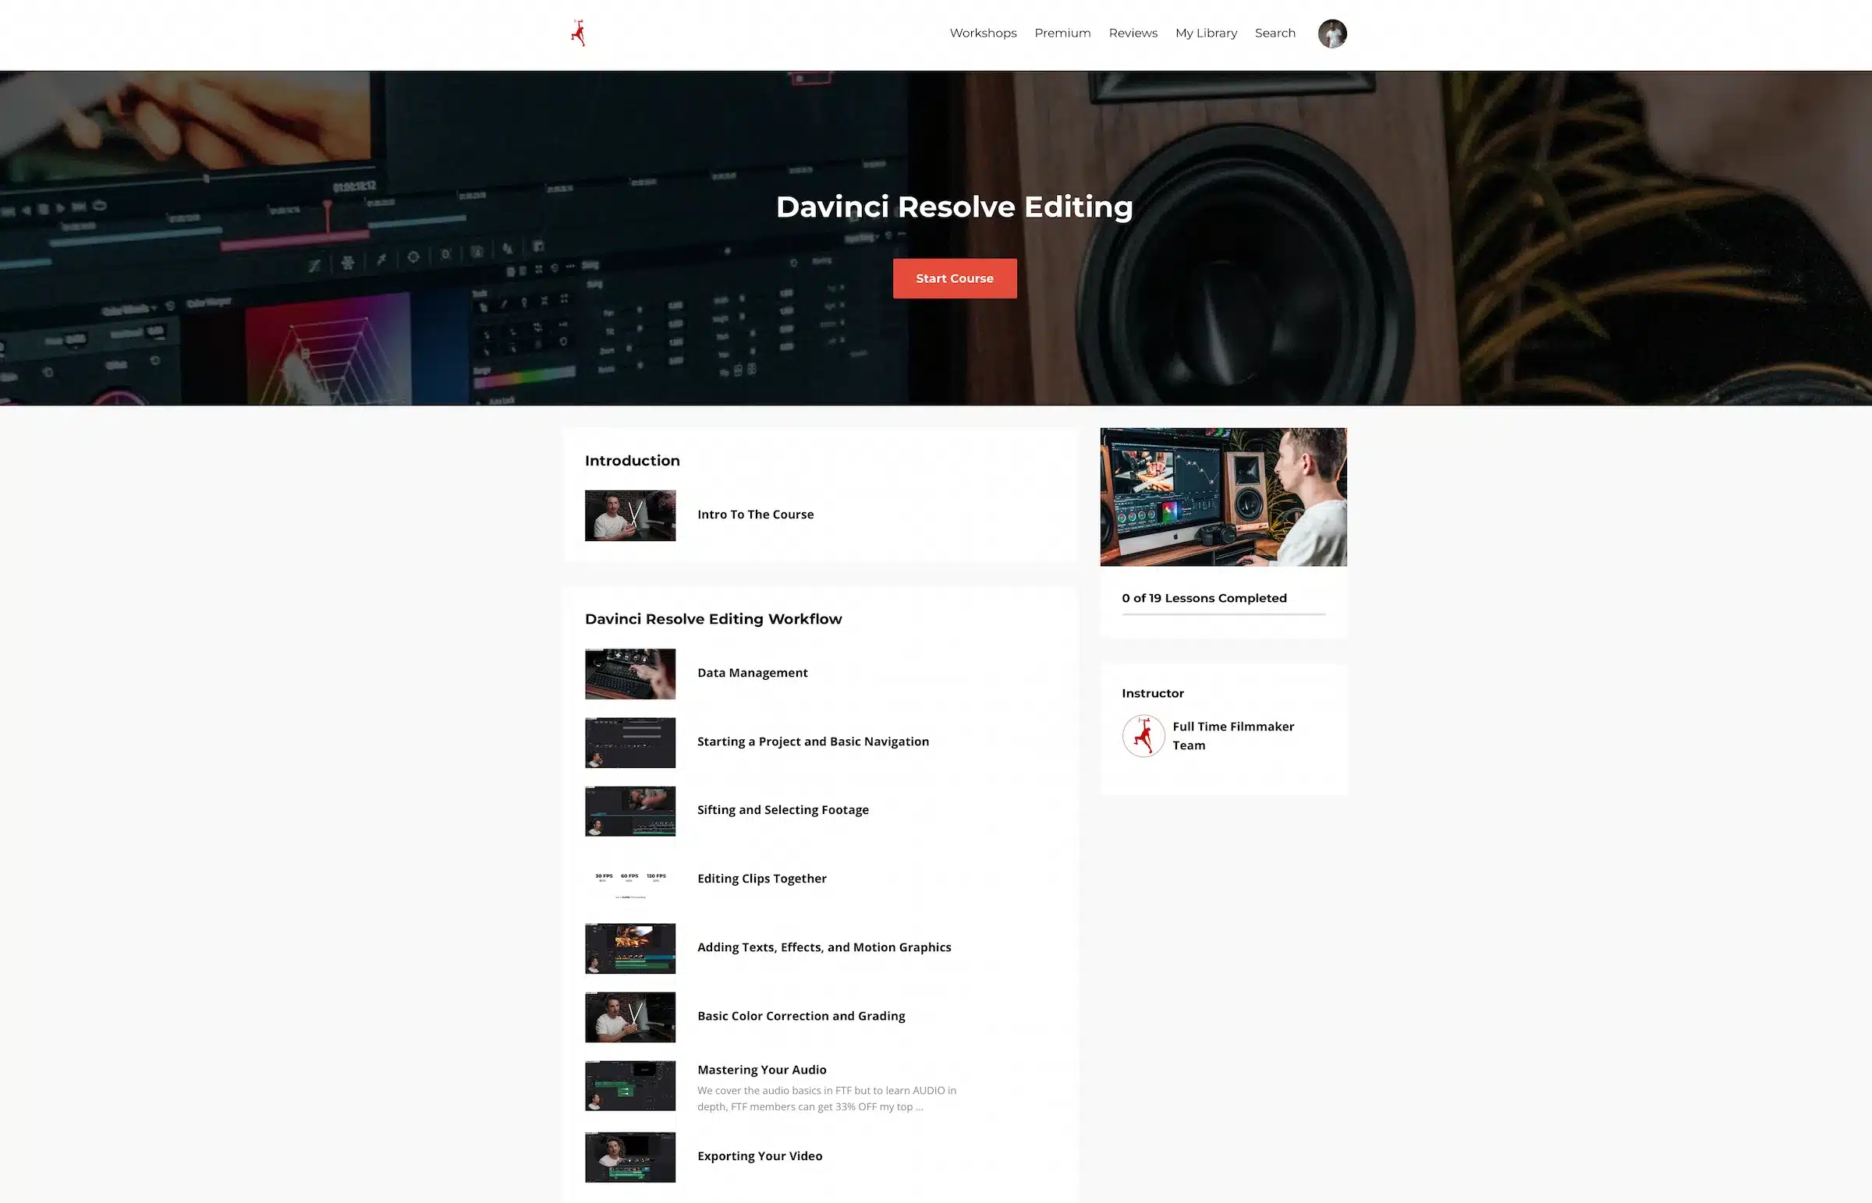Open the Basic Color Correction and Grading lesson
Viewport: 1872px width, 1203px height.
coord(801,1016)
